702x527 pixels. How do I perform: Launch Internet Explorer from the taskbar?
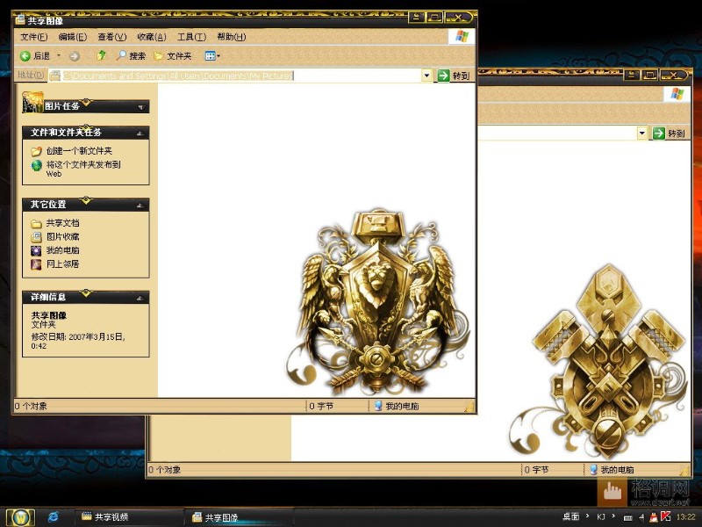(x=53, y=516)
